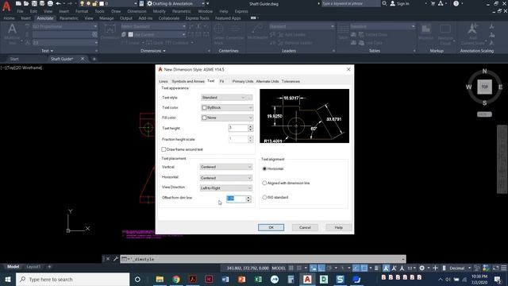Open the Home ribbon tab

(9, 18)
